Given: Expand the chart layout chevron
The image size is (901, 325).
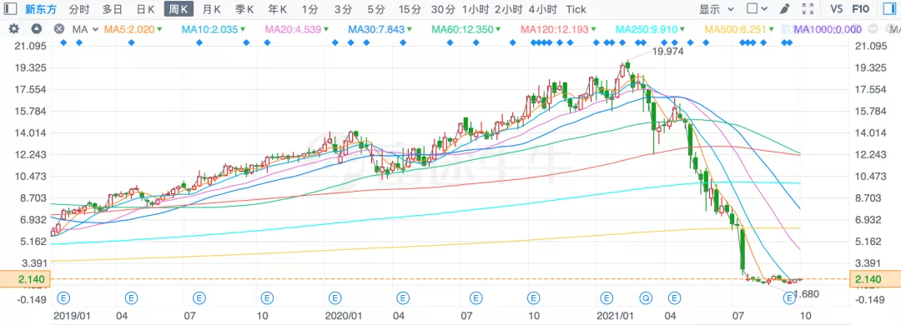Looking at the screenshot, I should [x=764, y=9].
